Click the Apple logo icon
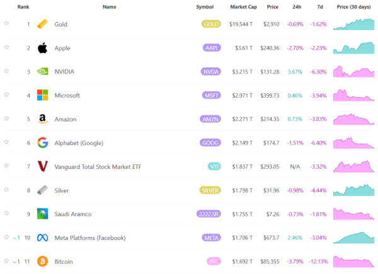The image size is (378, 274). pyautogui.click(x=42, y=48)
